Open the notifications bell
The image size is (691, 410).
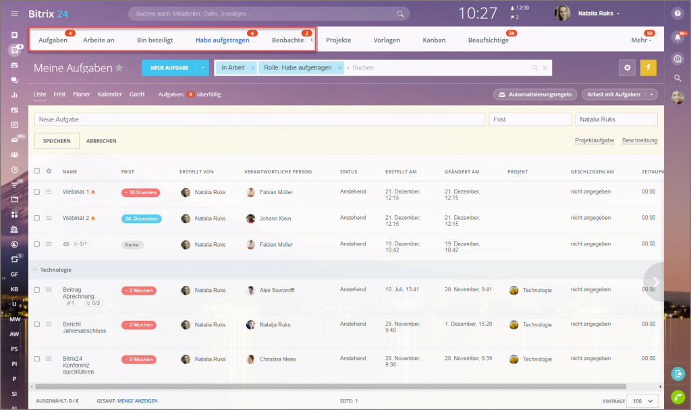point(678,38)
